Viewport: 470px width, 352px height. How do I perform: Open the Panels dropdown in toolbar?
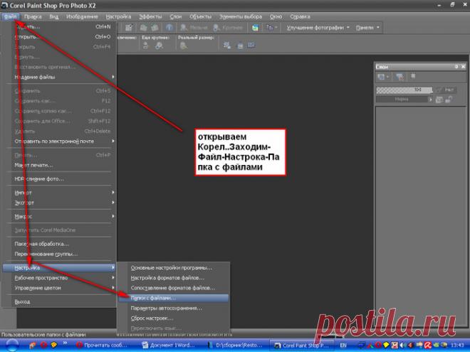tap(367, 28)
